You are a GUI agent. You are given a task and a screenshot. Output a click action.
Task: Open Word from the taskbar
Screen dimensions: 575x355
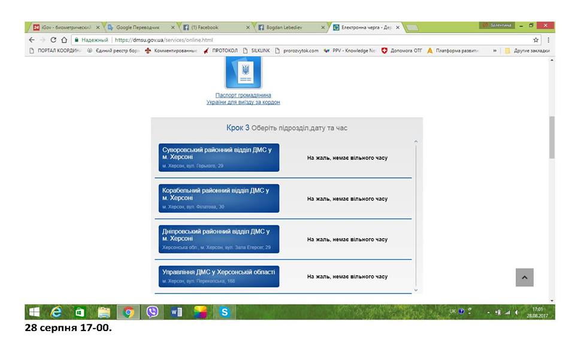tap(176, 312)
